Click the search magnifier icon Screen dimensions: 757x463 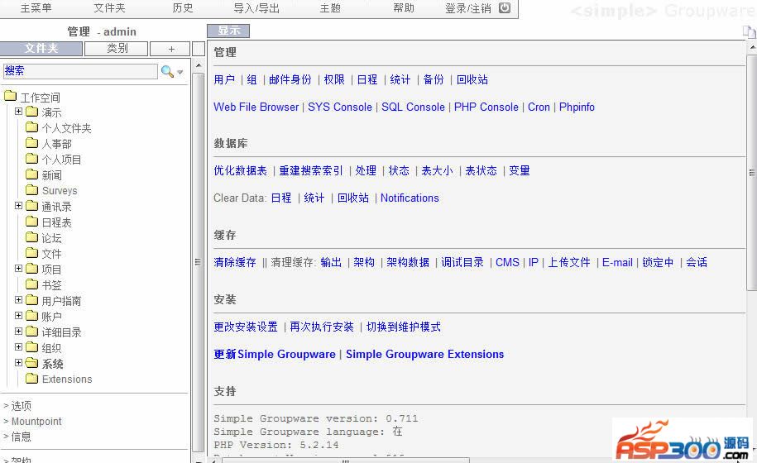click(167, 71)
